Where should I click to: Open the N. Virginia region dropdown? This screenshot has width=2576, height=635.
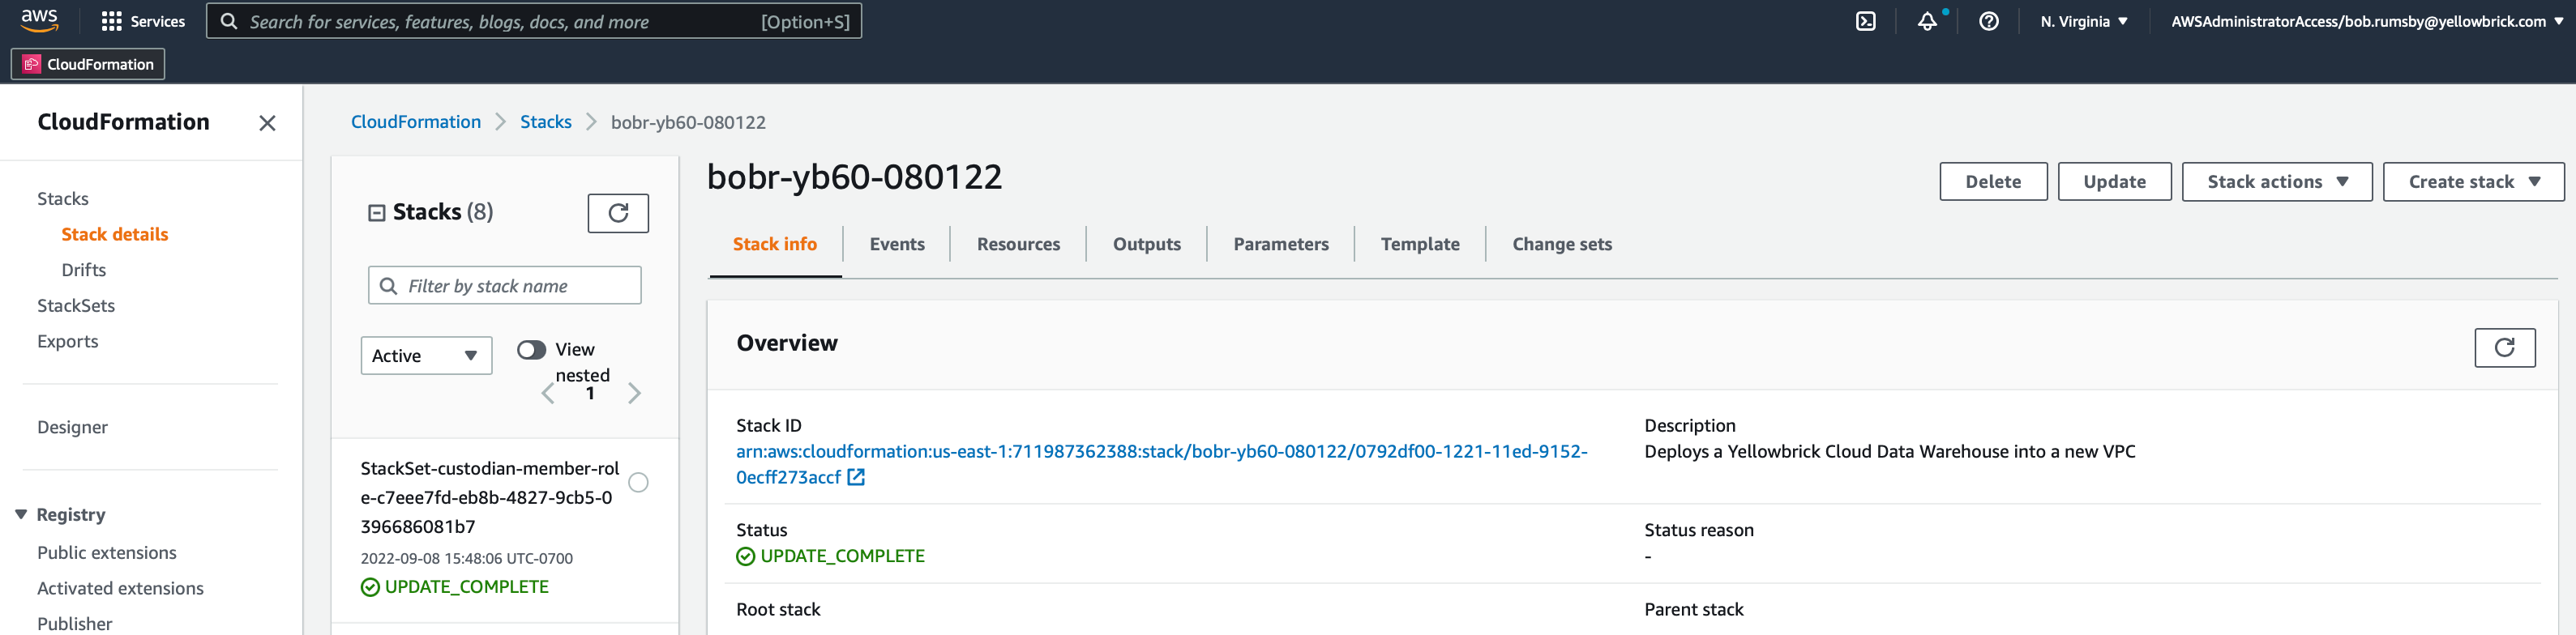pyautogui.click(x=2084, y=21)
